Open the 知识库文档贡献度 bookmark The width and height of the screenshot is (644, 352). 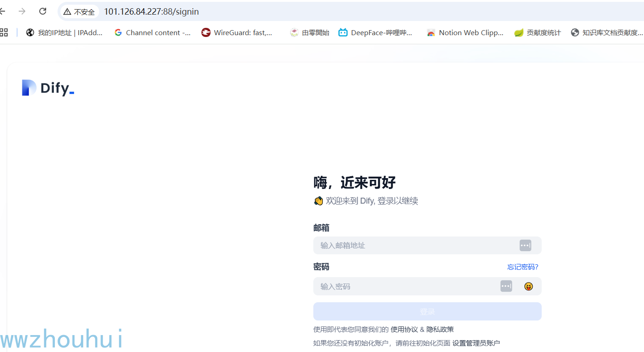tap(607, 32)
